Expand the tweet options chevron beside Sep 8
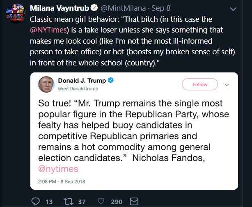 coord(233,9)
